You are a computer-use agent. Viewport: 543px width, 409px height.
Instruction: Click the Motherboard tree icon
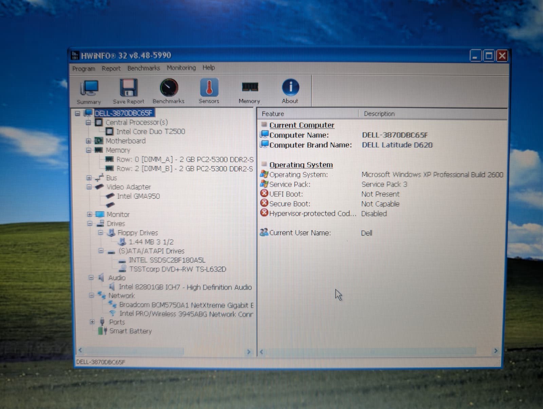[99, 141]
